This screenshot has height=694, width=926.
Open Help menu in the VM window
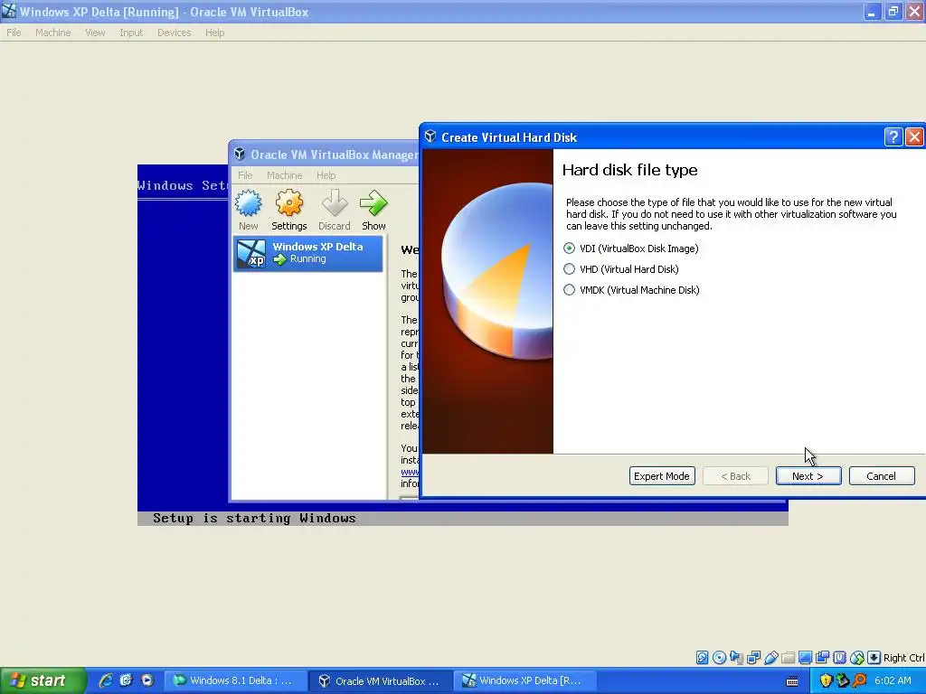215,33
